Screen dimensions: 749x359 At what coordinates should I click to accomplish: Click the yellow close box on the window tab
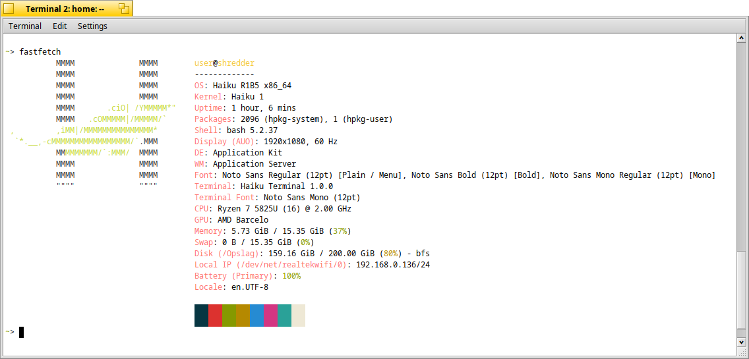click(9, 9)
